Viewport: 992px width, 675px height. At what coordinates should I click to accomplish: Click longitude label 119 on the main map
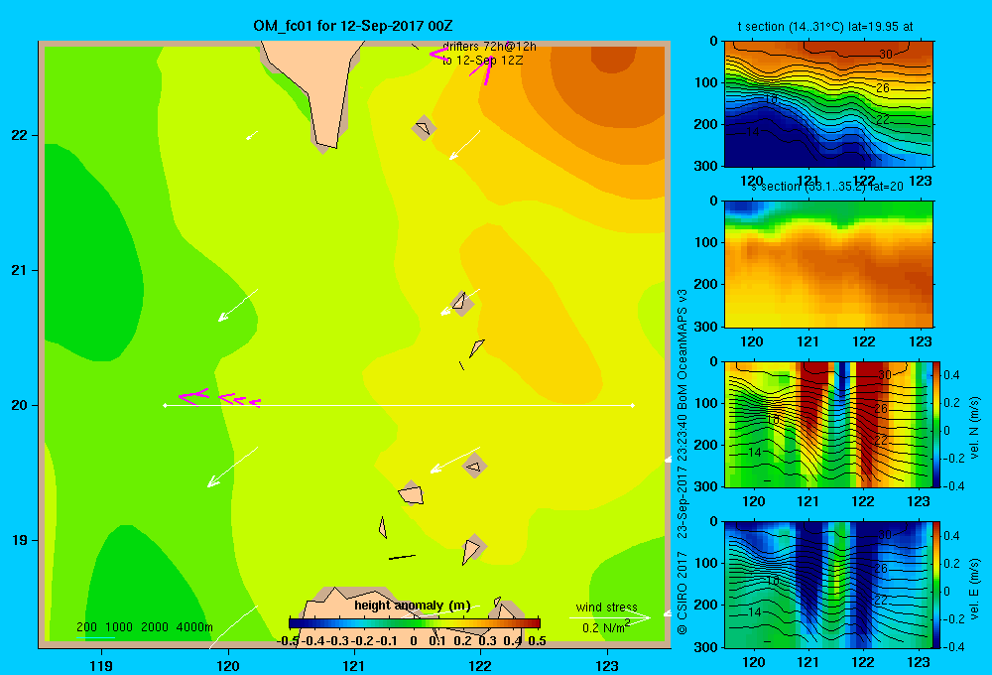(101, 666)
